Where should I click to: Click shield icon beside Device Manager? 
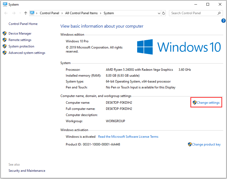(5, 33)
